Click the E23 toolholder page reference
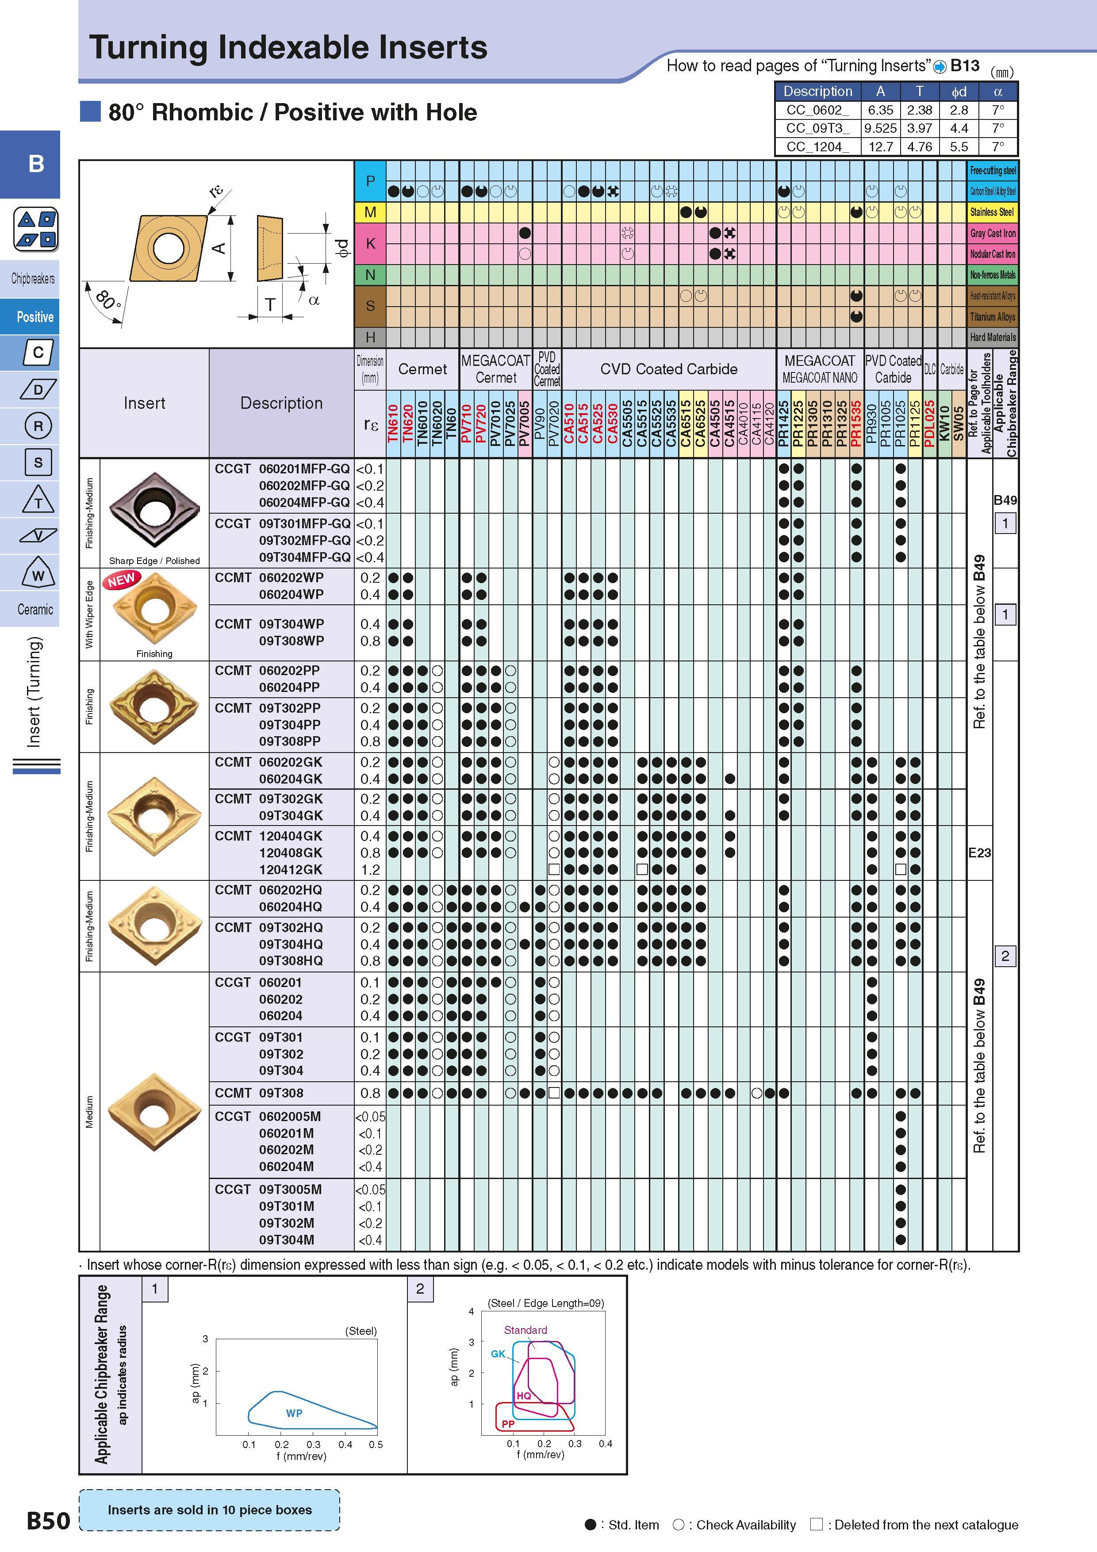 pyautogui.click(x=979, y=853)
